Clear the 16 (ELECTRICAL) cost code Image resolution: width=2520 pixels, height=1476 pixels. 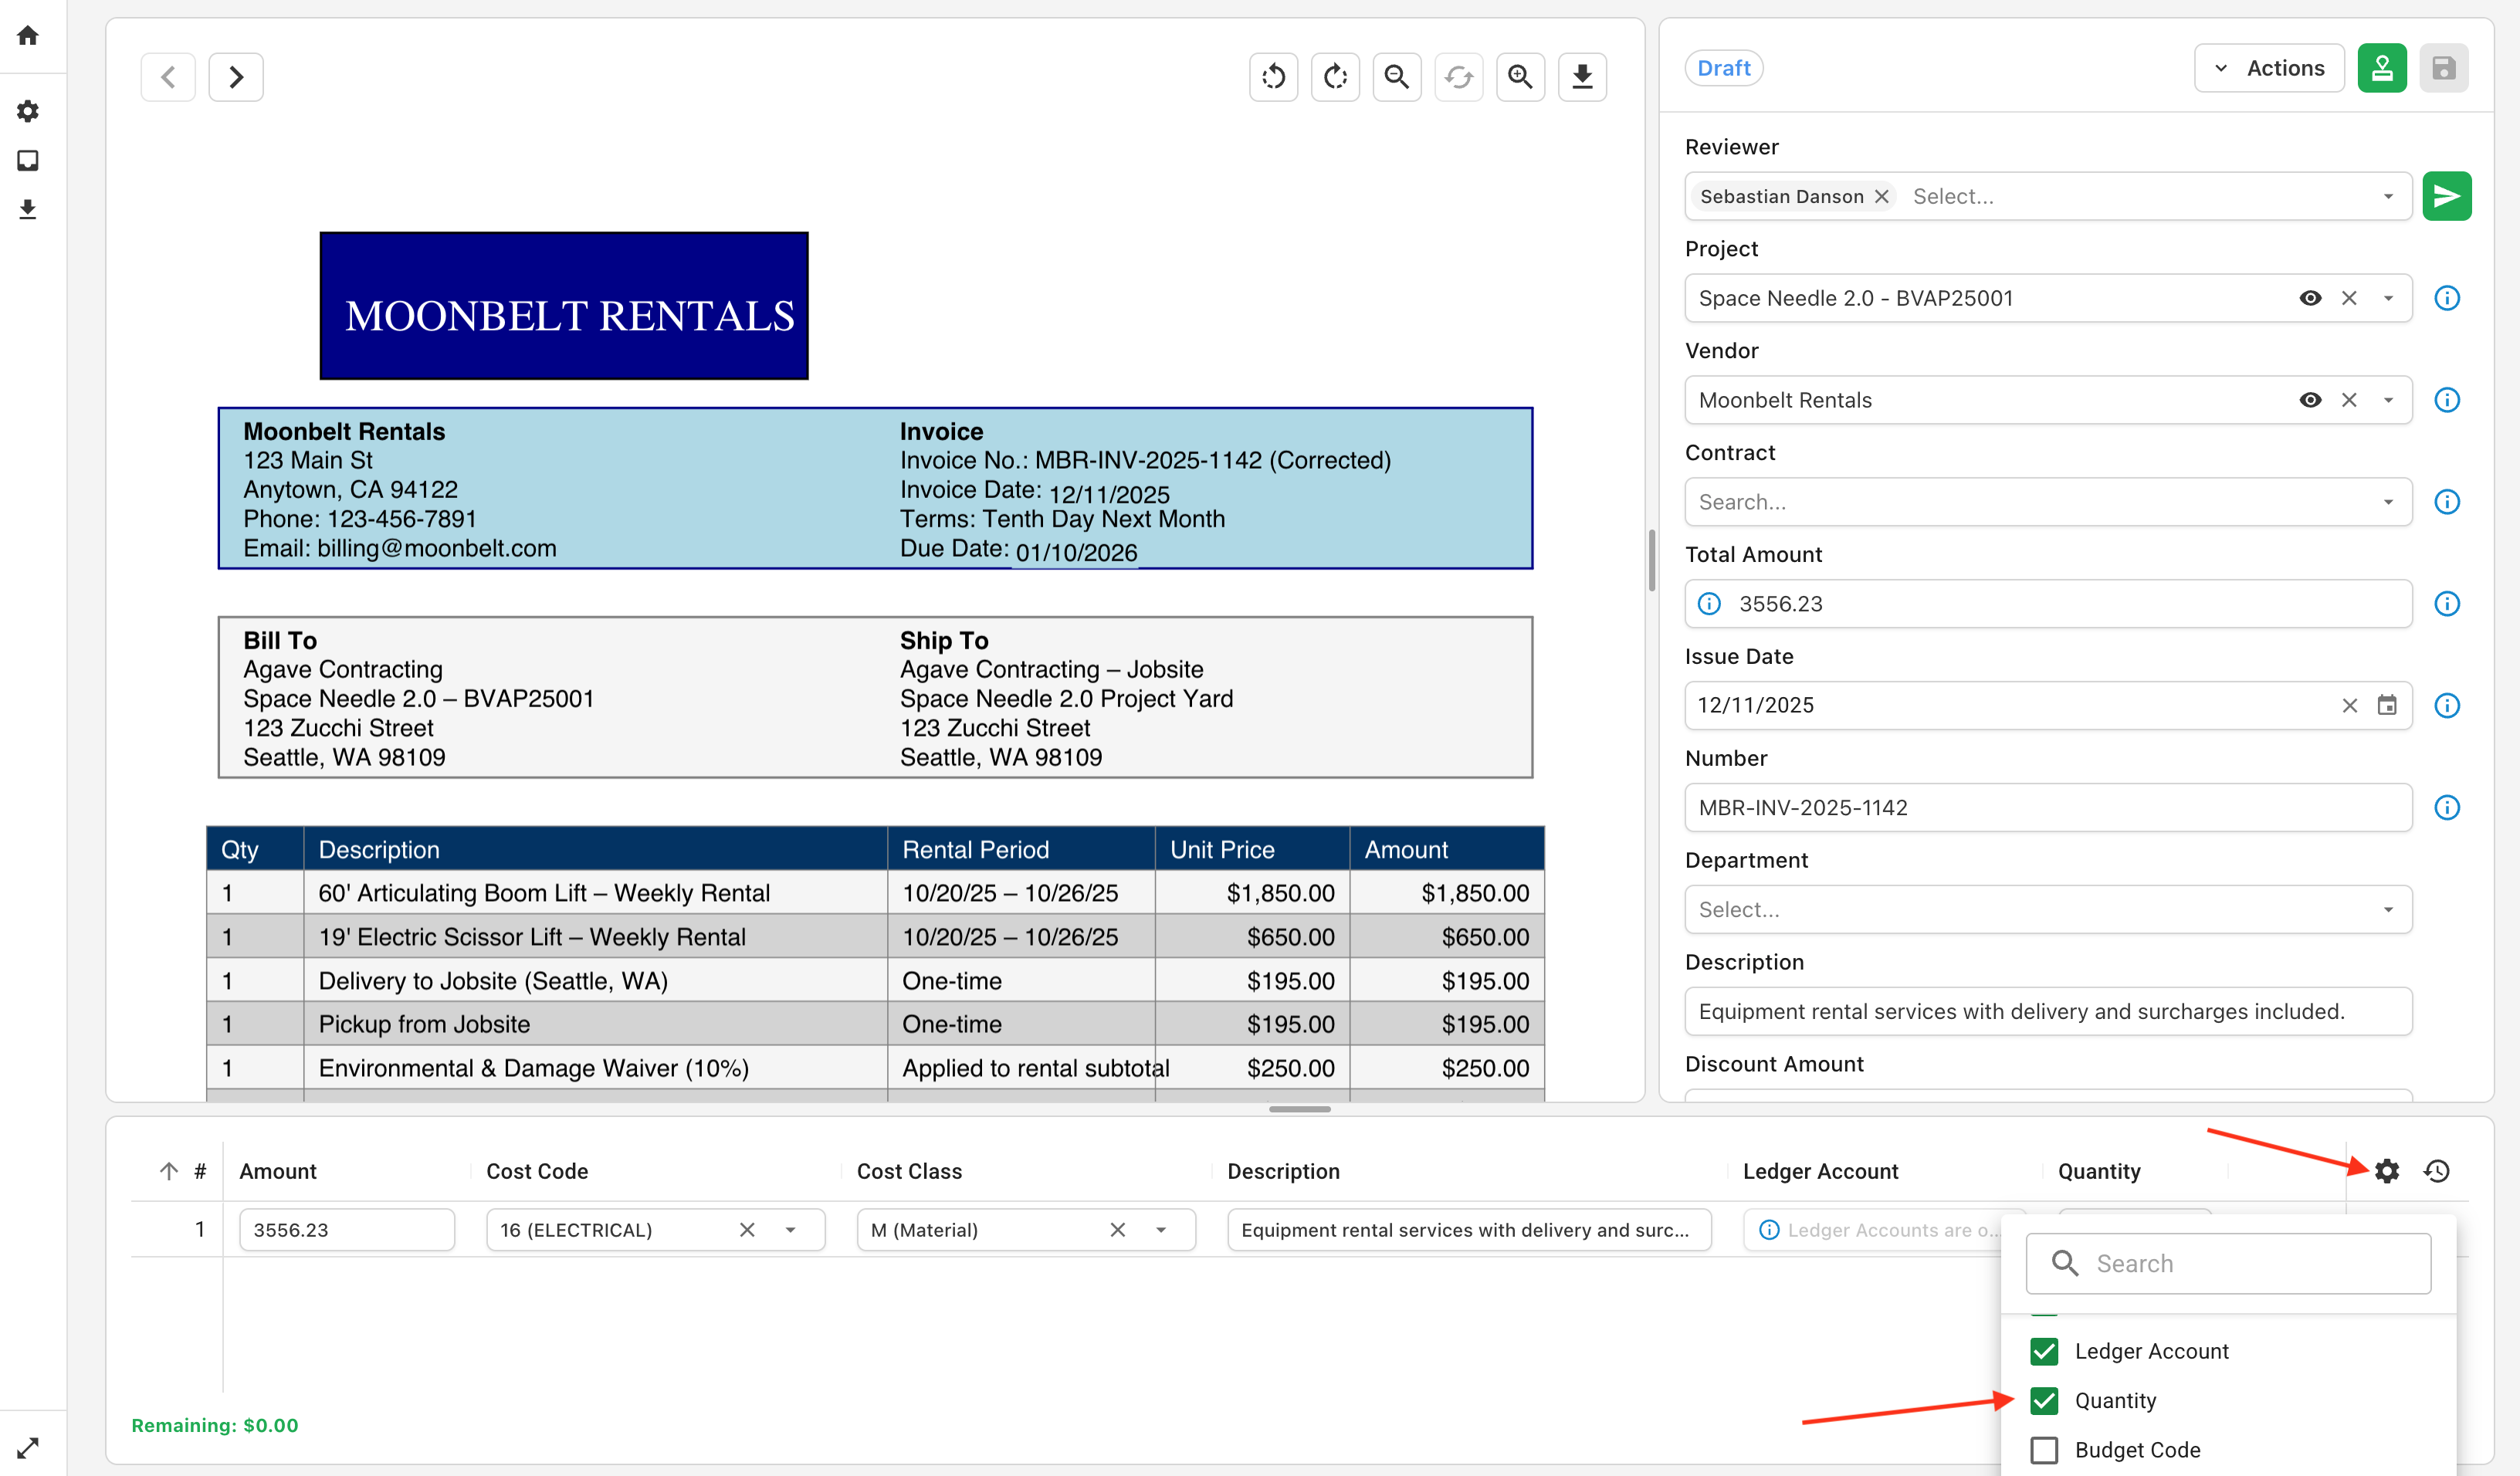[x=747, y=1230]
